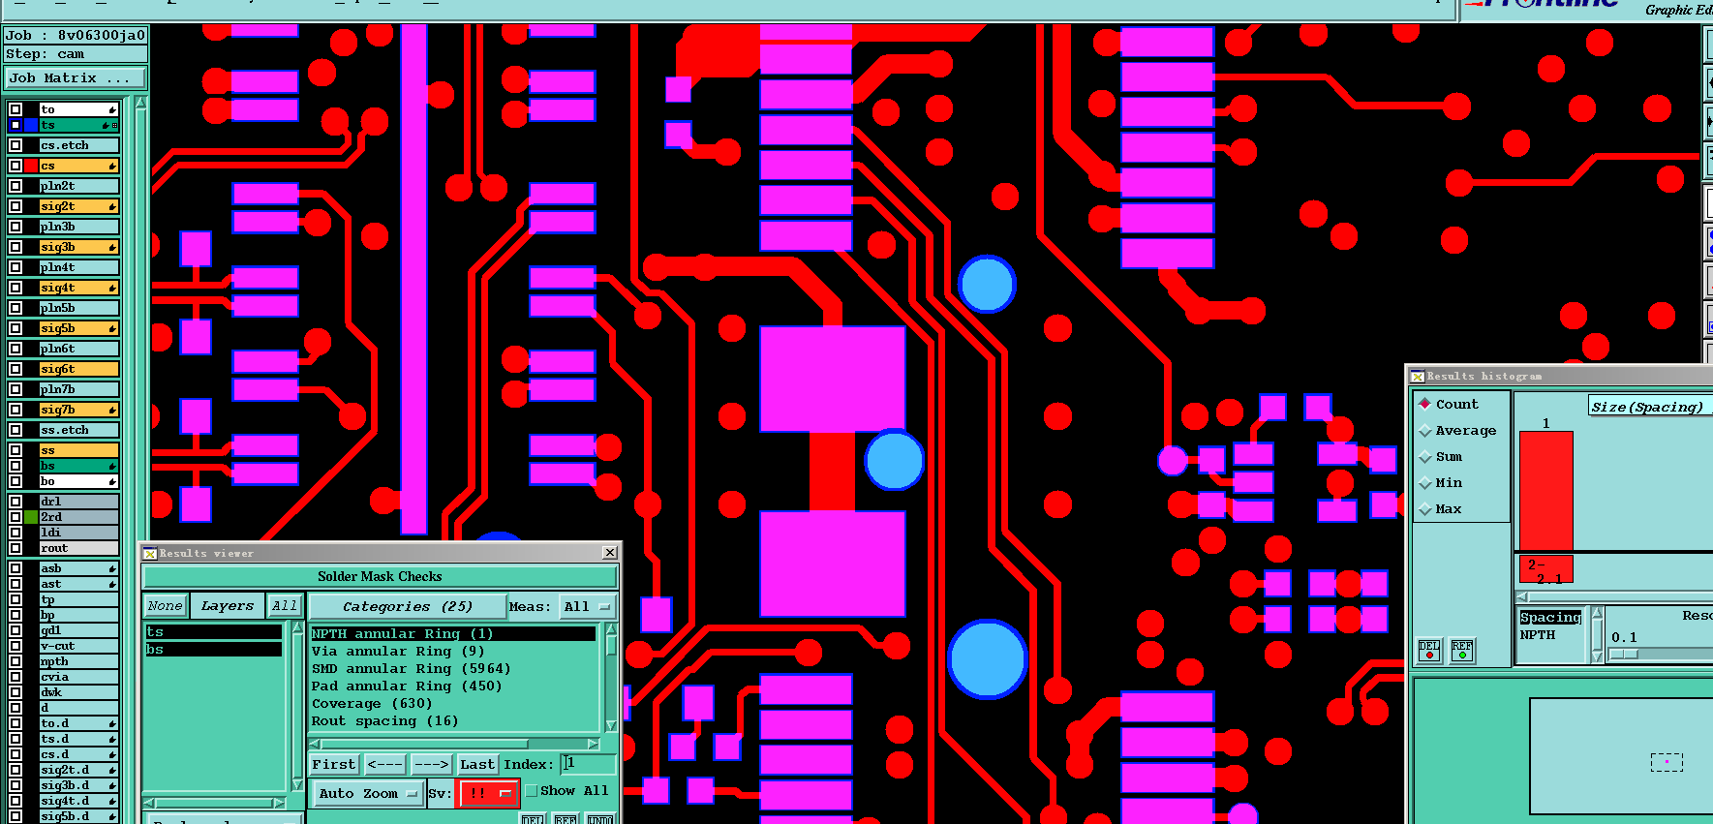The image size is (1713, 824).
Task: Click the Results viewer window menu icon
Action: (x=150, y=553)
